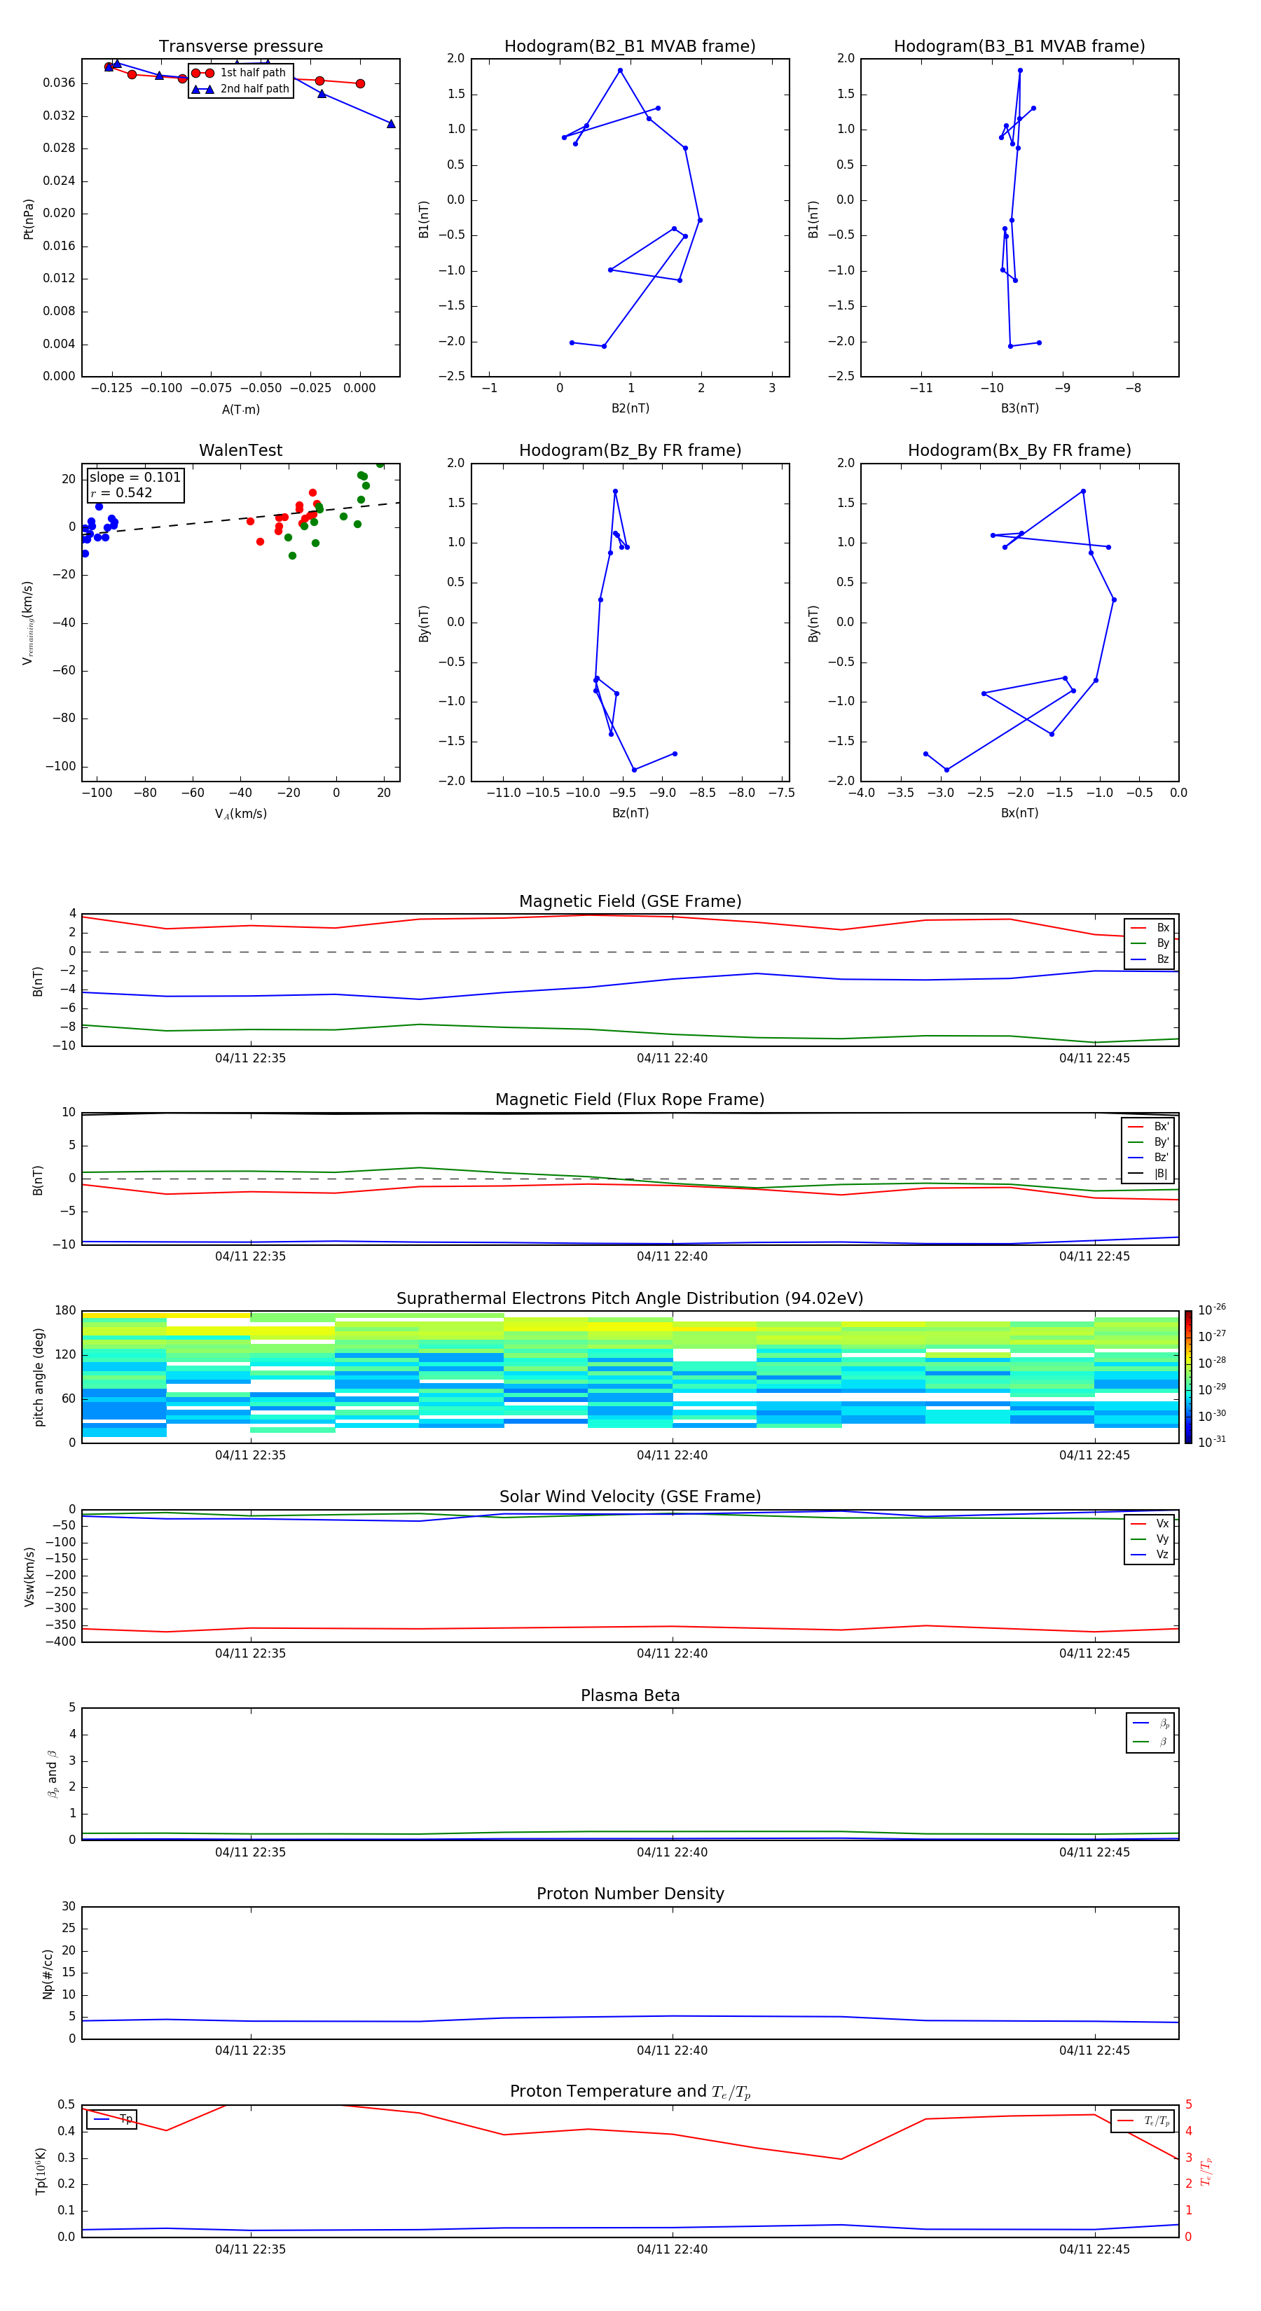Click the "Np(#/cc)" y-axis label

coord(48,1973)
